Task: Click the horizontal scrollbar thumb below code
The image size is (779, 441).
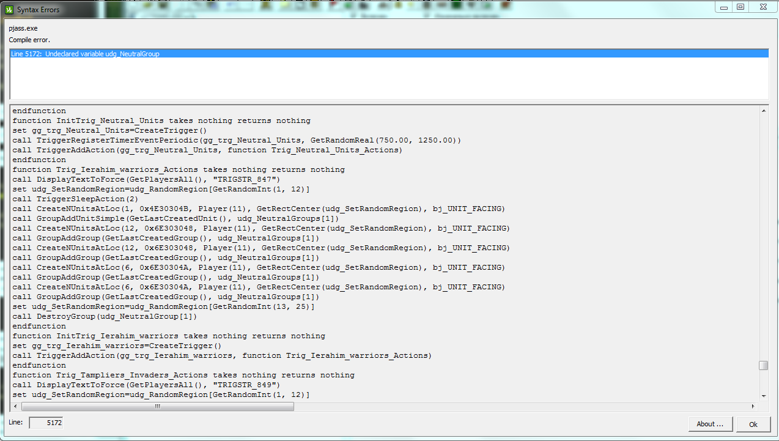Action: (157, 406)
